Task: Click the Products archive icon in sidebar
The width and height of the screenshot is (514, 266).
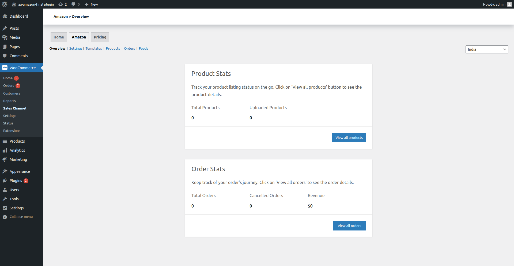Action: [x=5, y=141]
